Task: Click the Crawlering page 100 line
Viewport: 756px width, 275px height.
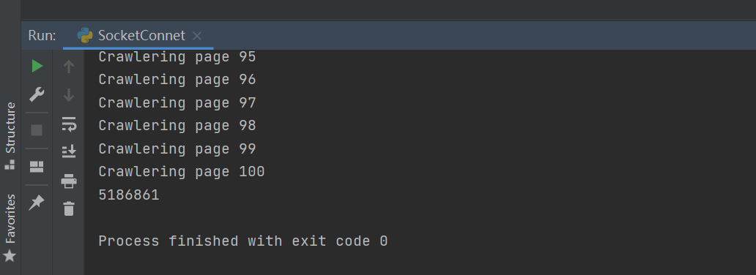Action: point(181,172)
